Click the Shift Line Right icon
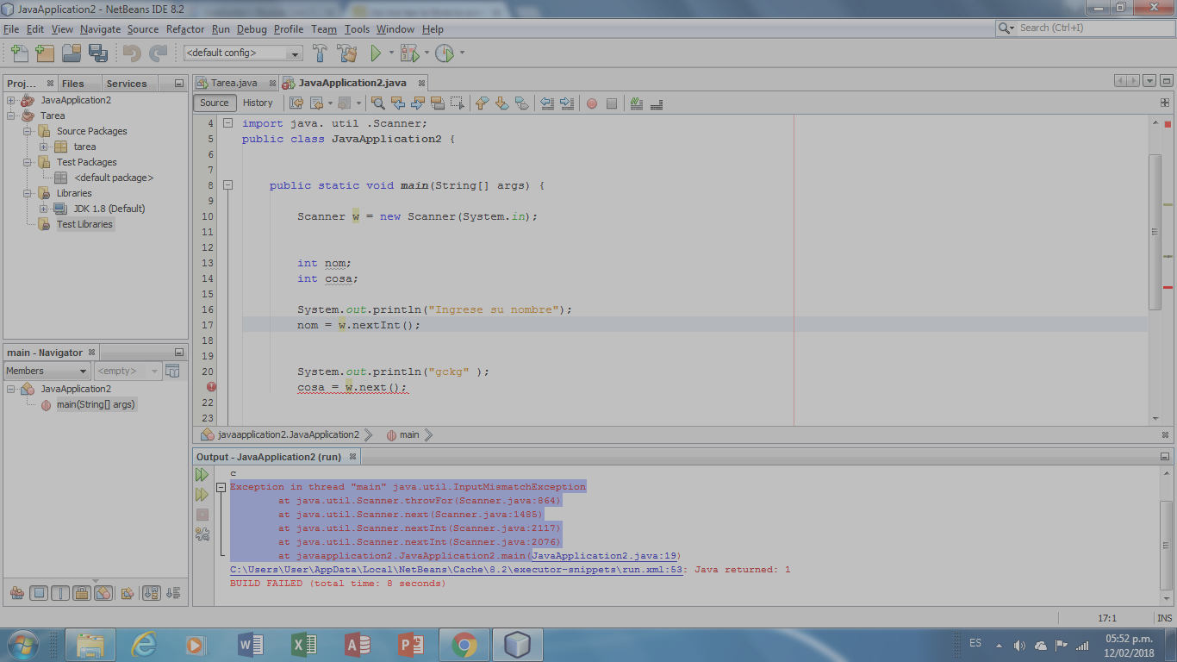Screen dimensions: 1177x662 pos(566,103)
